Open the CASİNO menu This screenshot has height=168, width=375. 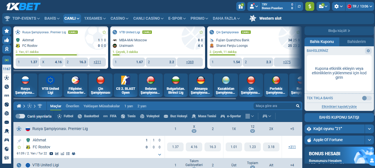(x=120, y=18)
